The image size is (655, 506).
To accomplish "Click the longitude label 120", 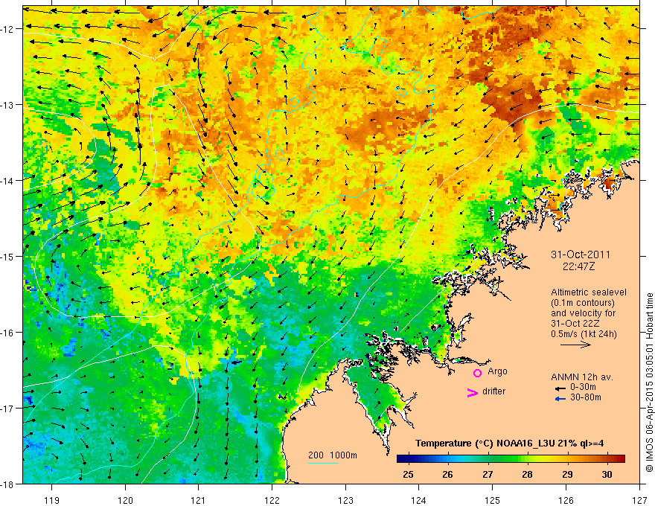I will tap(125, 500).
